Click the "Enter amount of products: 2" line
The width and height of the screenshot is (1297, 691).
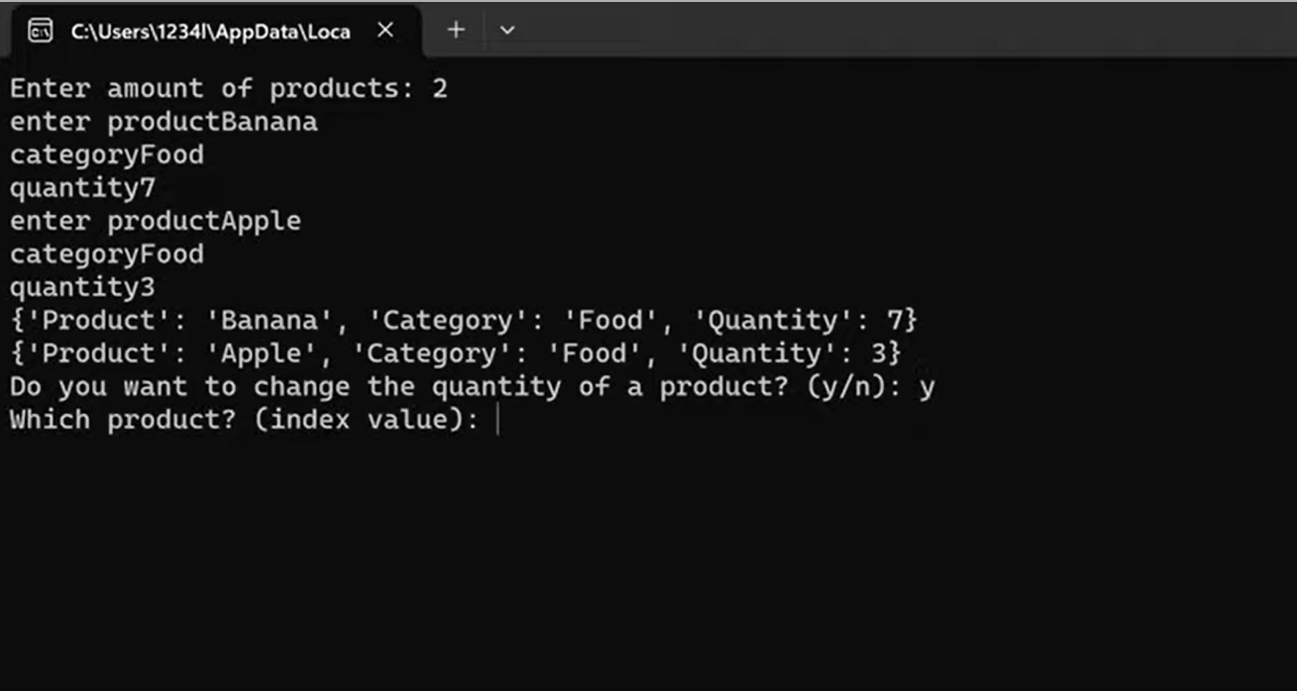tap(228, 89)
